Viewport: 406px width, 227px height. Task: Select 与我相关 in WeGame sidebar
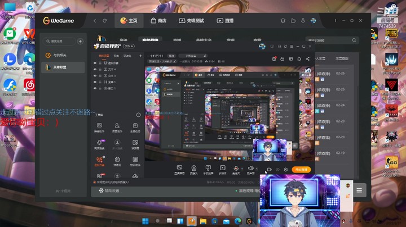point(63,55)
